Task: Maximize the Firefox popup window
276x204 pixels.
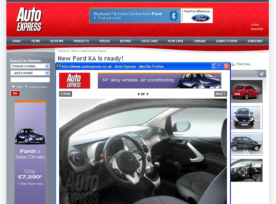Action: [220, 66]
